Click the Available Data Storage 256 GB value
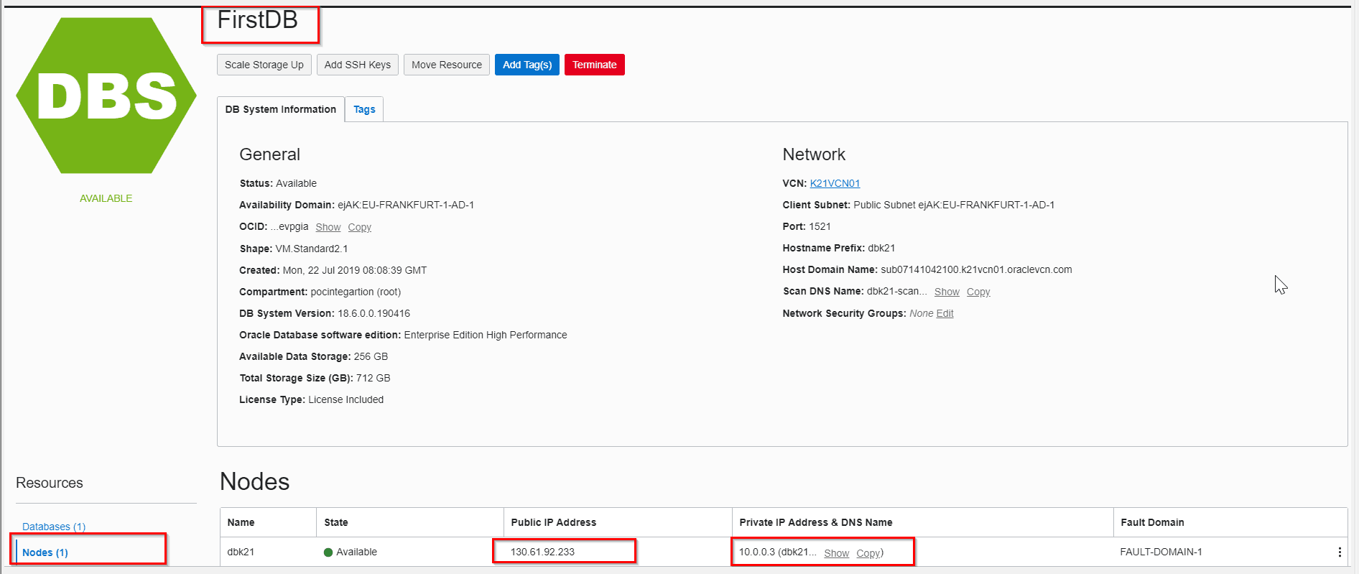 click(x=371, y=356)
